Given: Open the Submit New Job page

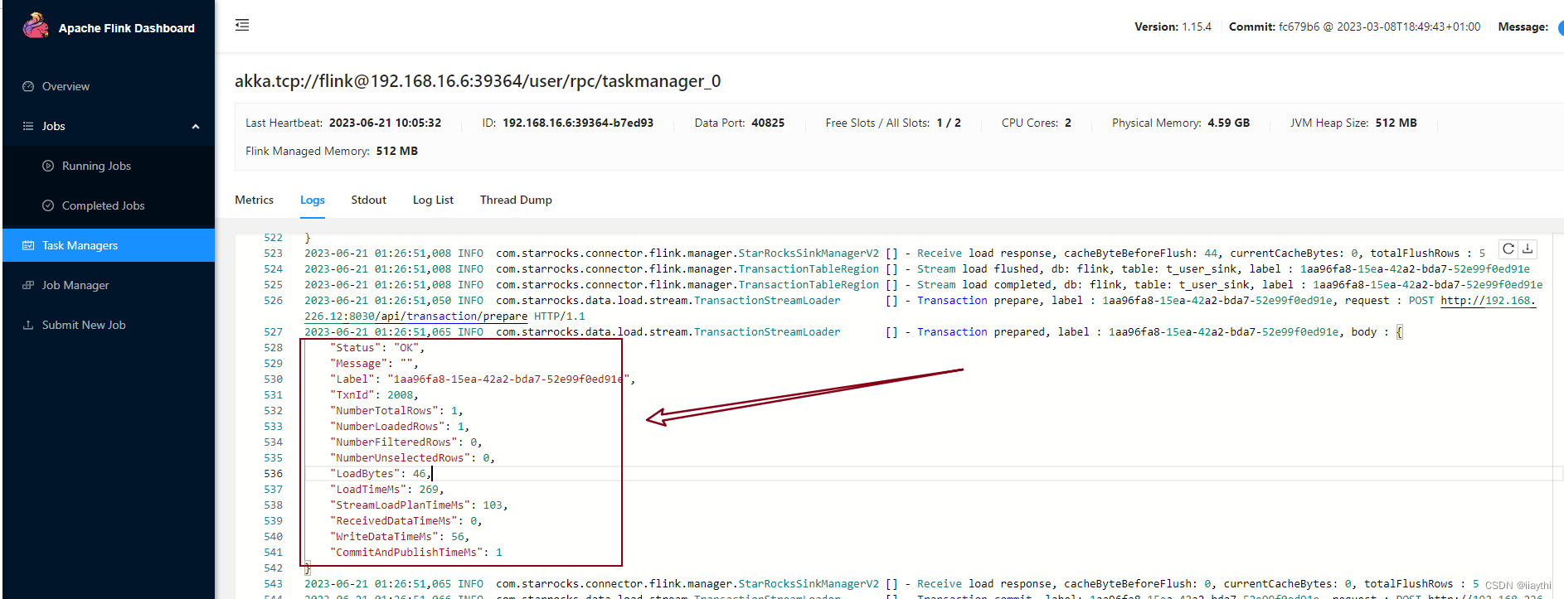Looking at the screenshot, I should [x=84, y=325].
